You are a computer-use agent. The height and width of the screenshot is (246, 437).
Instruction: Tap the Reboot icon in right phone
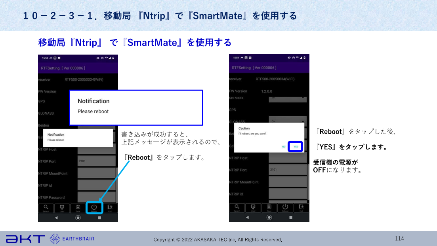coord(285,208)
